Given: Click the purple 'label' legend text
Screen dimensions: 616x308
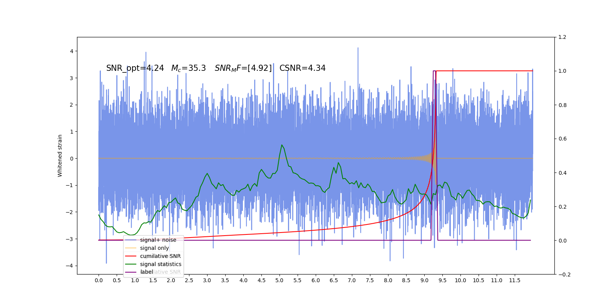Looking at the screenshot, I should (x=147, y=272).
